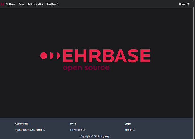Click the external-link icon next to Sandbox
The height and width of the screenshot is (139, 195).
click(58, 4)
